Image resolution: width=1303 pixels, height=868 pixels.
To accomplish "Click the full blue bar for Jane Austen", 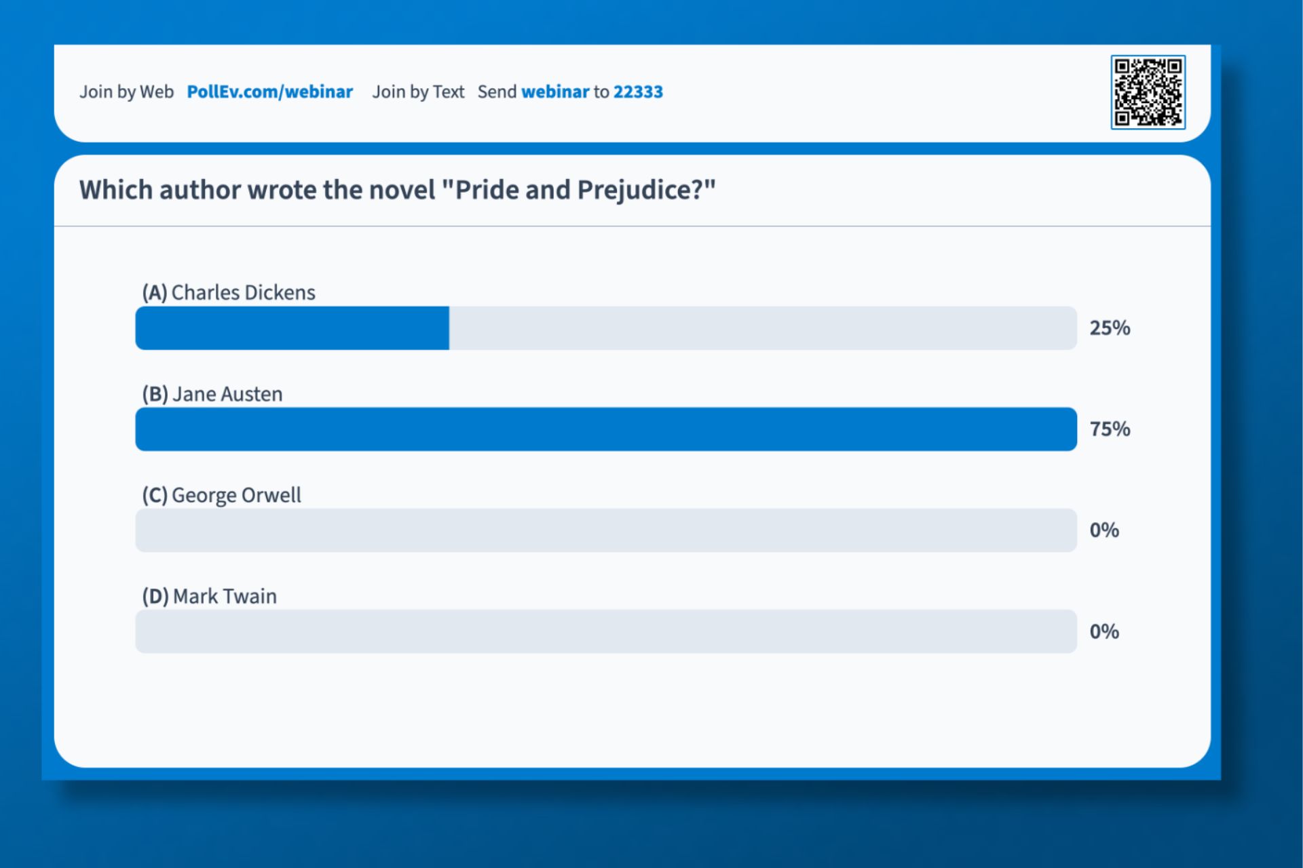I will 604,429.
